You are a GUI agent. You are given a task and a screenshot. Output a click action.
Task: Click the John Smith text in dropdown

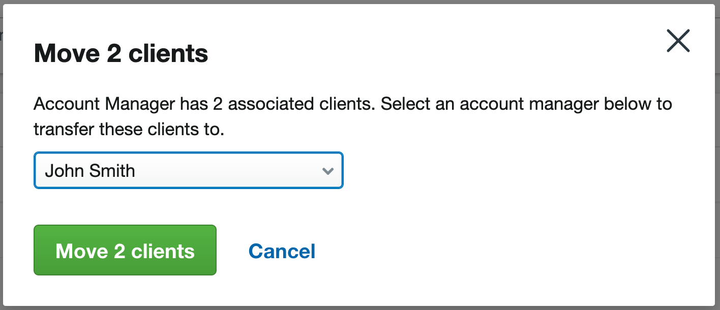[90, 171]
